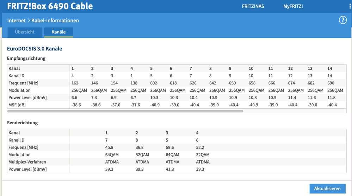Click Frequenz [MHz] label in Empfangsrichtung table

point(23,83)
